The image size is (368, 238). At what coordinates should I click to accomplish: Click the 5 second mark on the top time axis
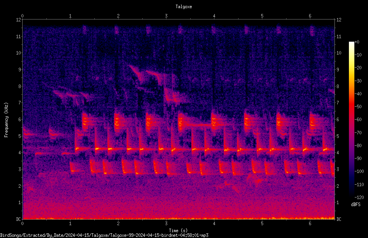tap(262, 16)
